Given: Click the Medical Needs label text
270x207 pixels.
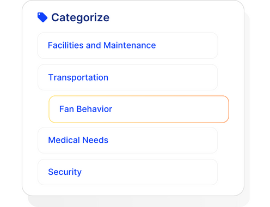Looking at the screenshot, I should point(78,140).
